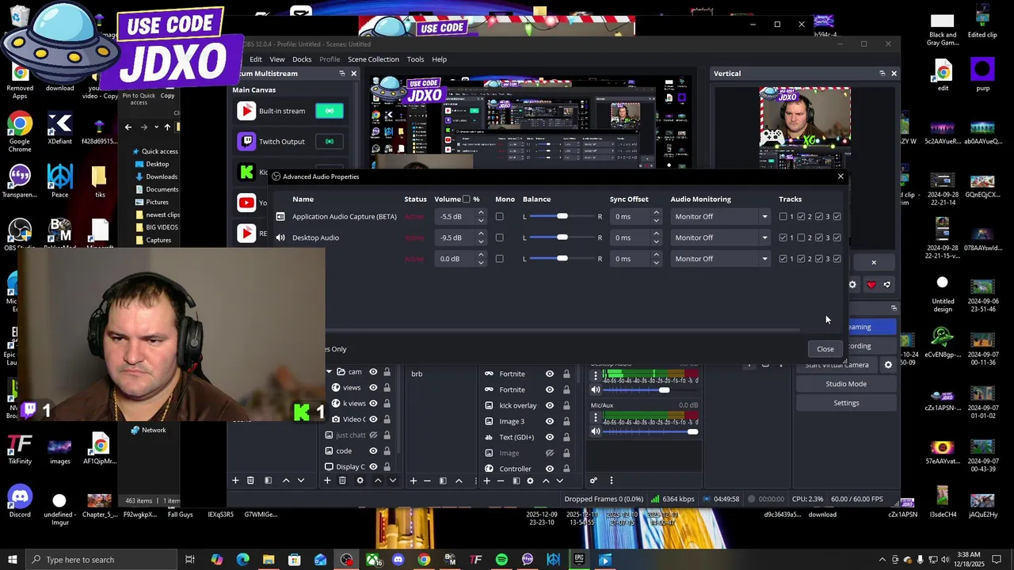Open OBS Profile menu
This screenshot has height=570, width=1014.
pyautogui.click(x=330, y=59)
